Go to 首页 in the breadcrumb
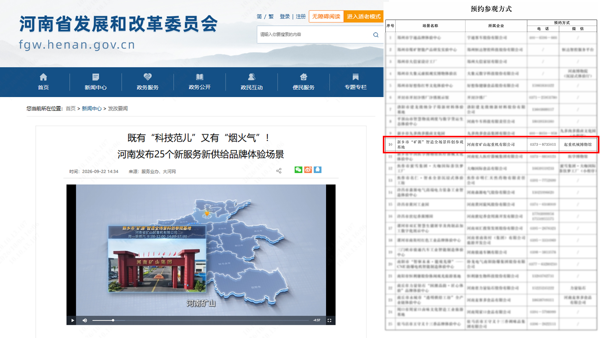601x338 pixels. 70,108
